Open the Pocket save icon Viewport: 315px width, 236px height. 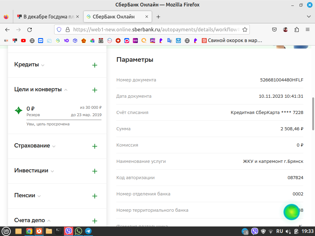[x=274, y=30]
